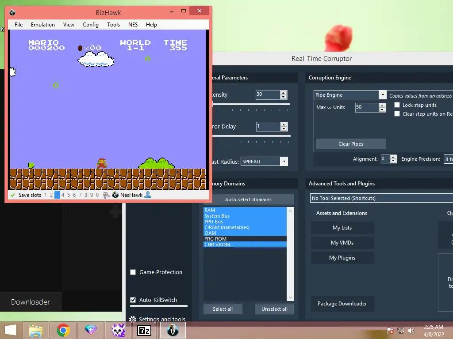Open the Engine Precision dropdown
Viewport: 453px width, 339px height.
coord(449,159)
